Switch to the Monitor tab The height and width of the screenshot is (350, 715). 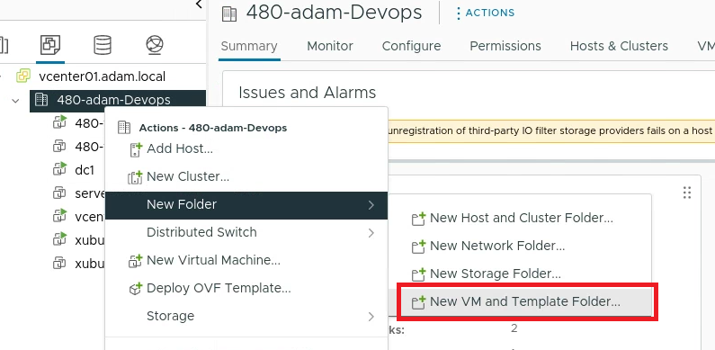(330, 46)
